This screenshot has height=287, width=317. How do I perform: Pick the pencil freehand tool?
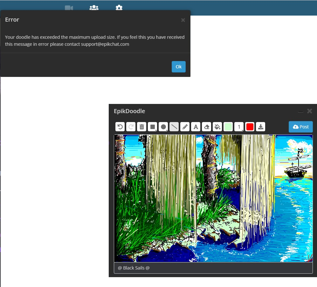185,127
